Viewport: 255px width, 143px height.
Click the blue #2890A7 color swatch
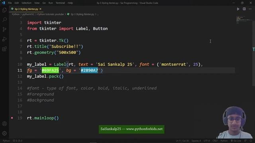click(x=89, y=70)
